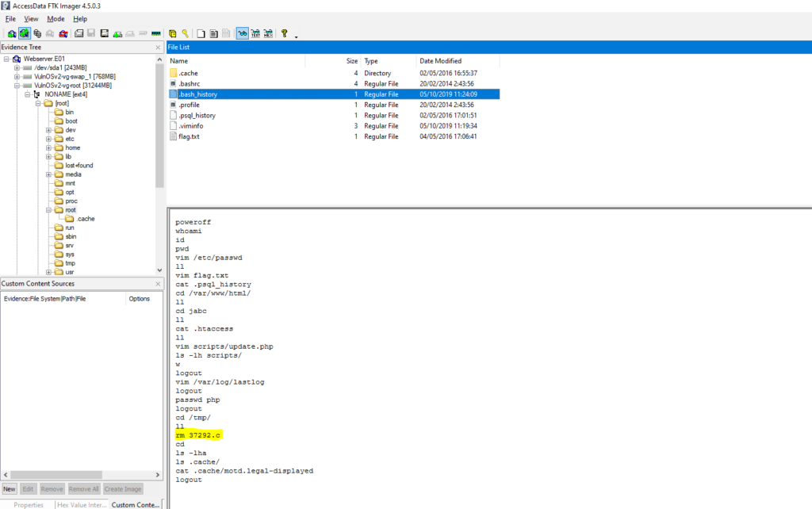Enable Automatic view mode with binoculars icon
The image size is (812, 509).
(x=243, y=33)
